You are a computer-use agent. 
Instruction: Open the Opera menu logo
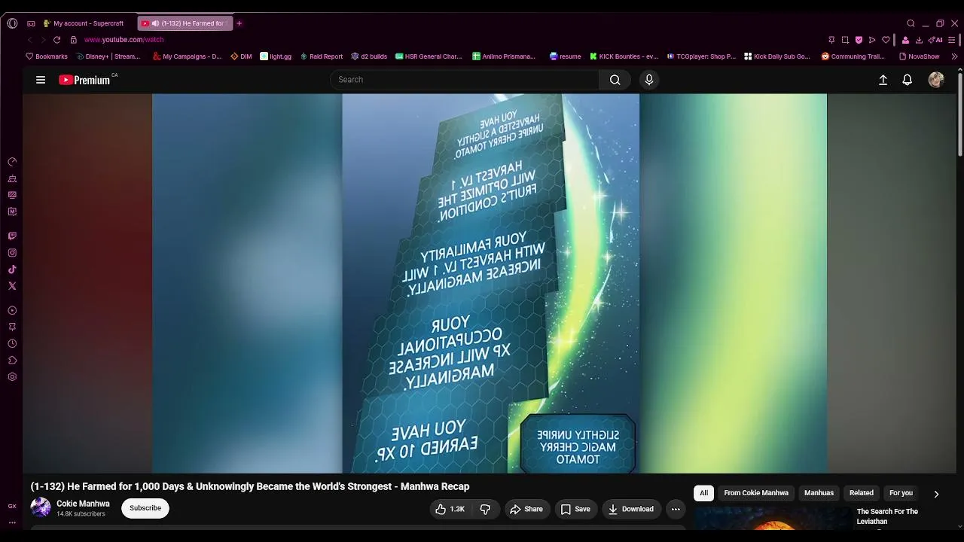12,23
